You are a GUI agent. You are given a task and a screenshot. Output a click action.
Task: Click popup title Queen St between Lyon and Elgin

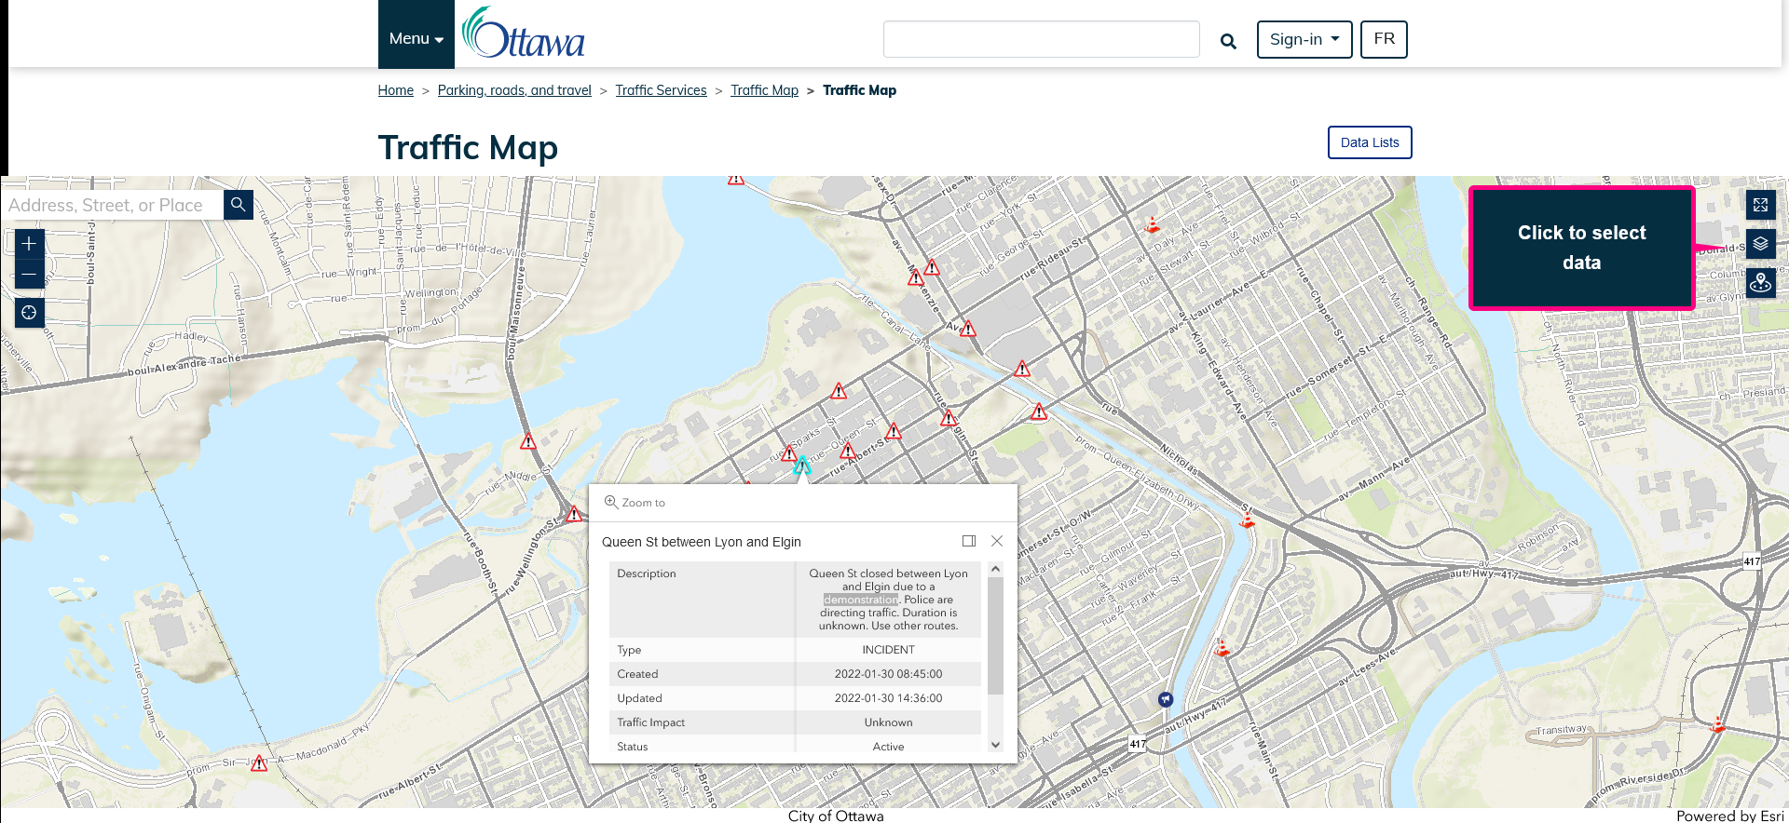[x=702, y=542]
